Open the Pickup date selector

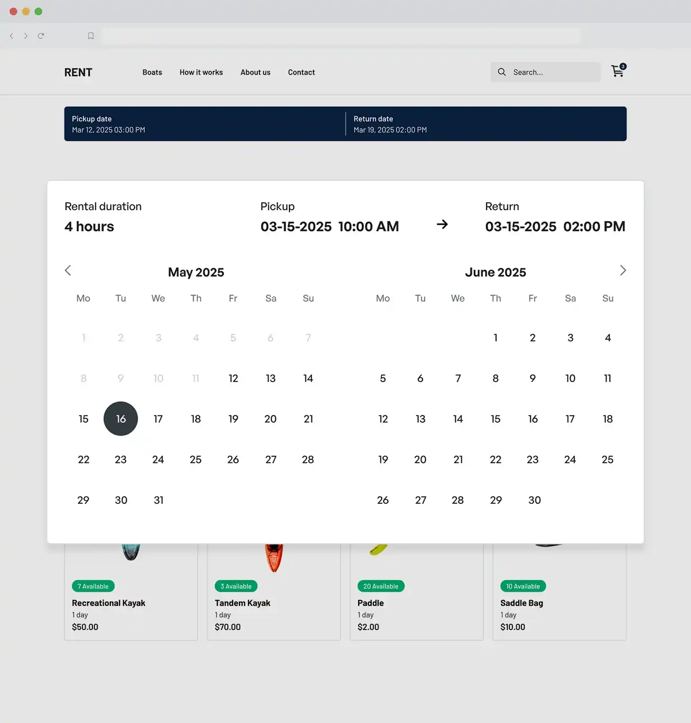205,124
